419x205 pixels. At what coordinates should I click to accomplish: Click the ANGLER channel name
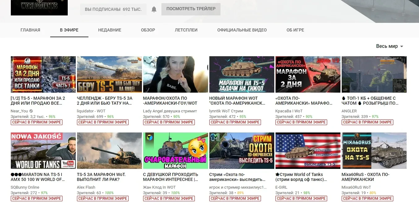coord(349,111)
